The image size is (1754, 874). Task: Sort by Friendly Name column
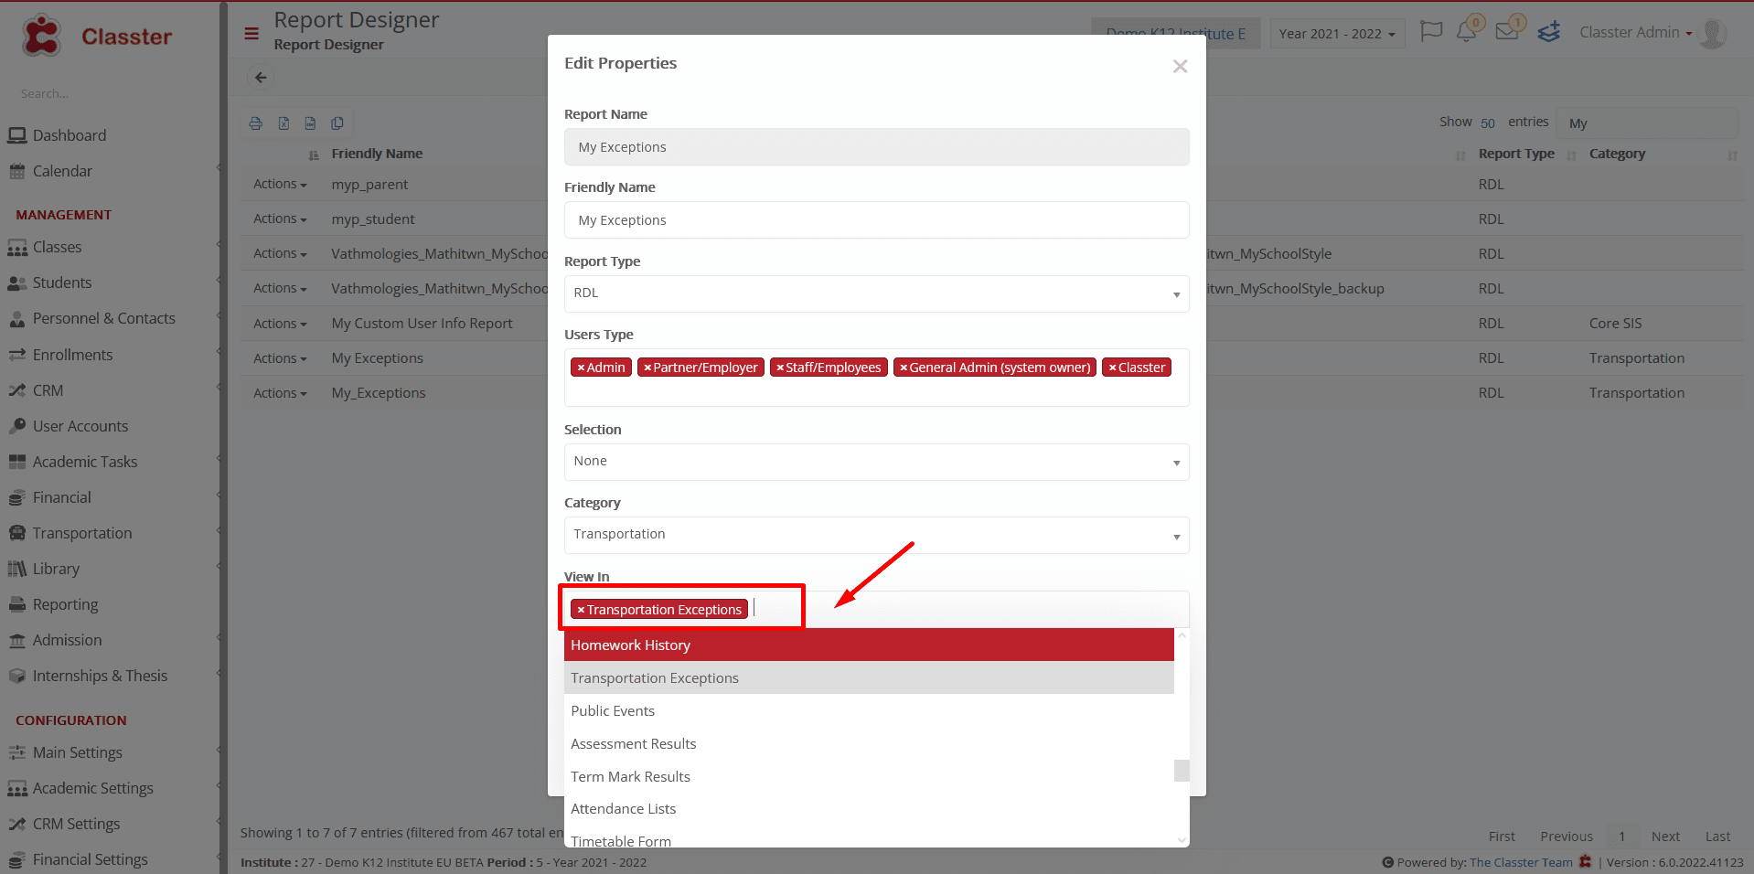pos(377,154)
